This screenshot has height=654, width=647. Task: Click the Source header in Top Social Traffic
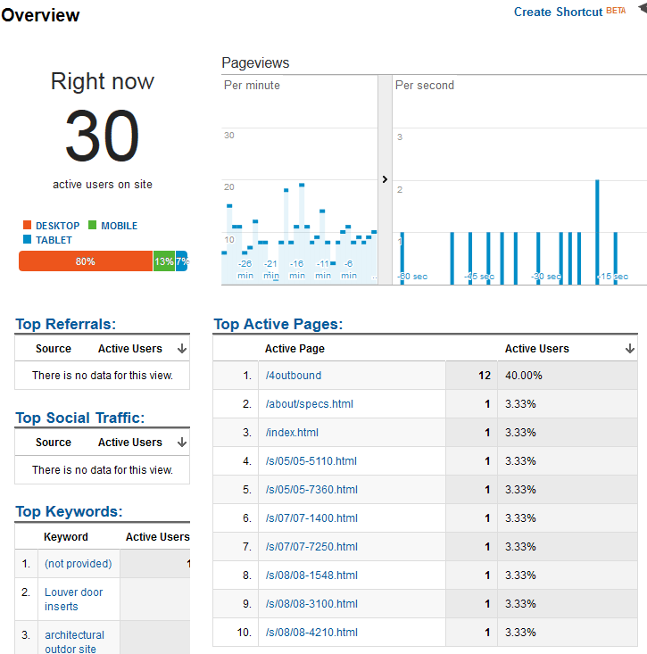coord(54,443)
